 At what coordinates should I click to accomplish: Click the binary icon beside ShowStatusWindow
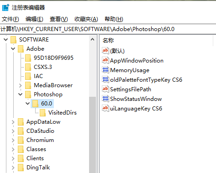pyautogui.click(x=105, y=99)
